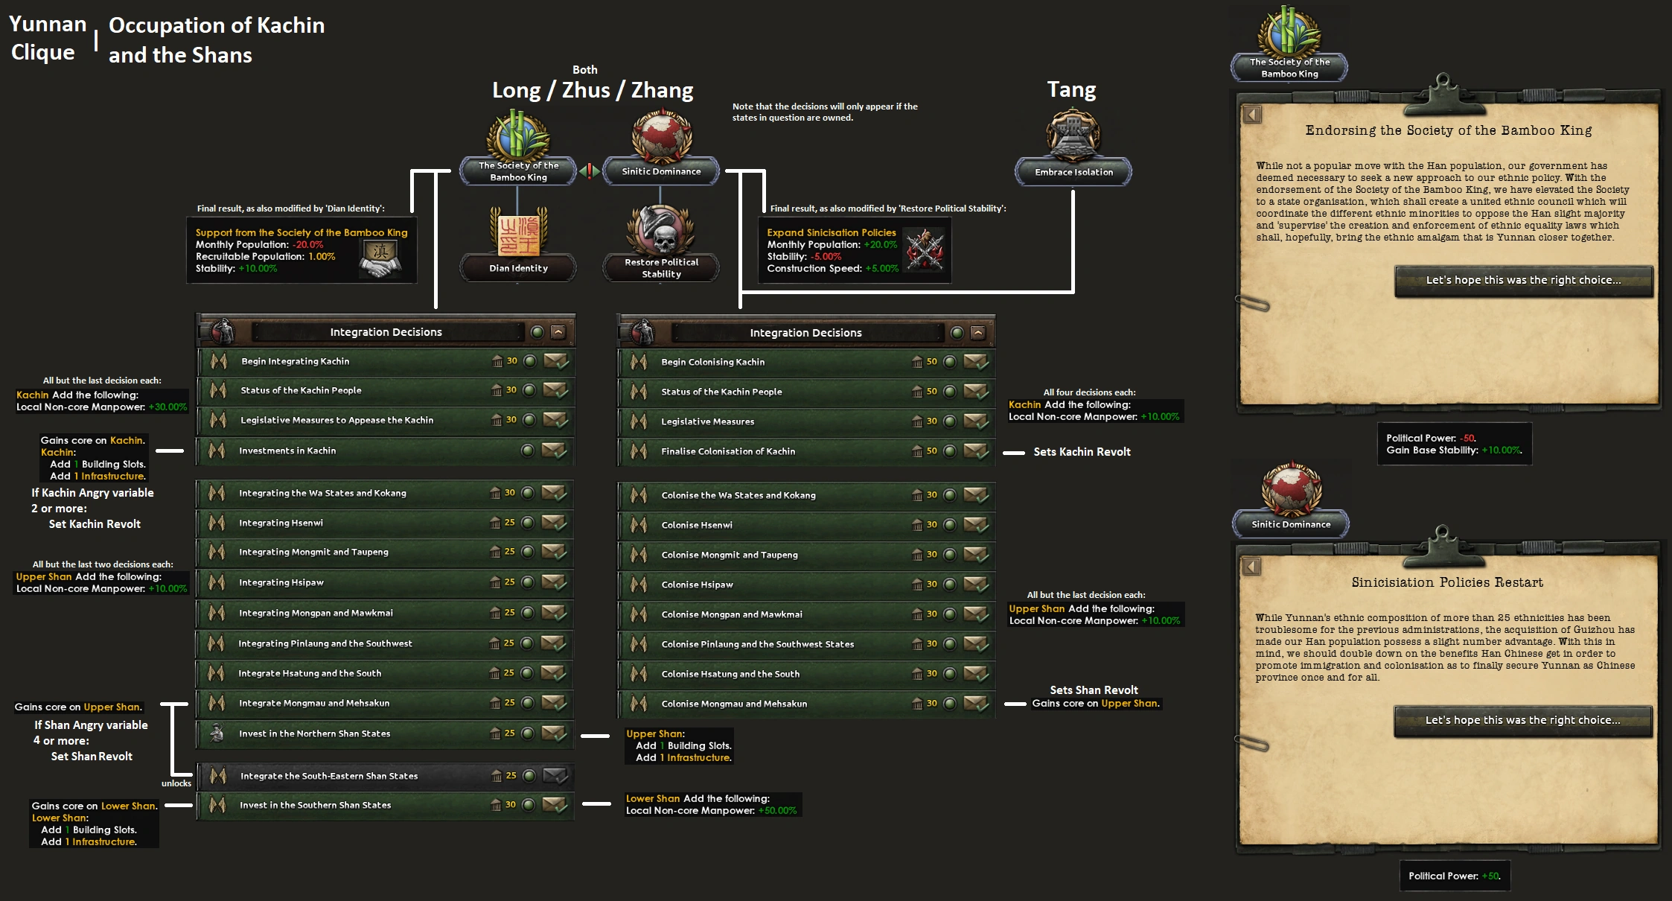Image resolution: width=1672 pixels, height=901 pixels.
Task: Click the envelope icon for Begin Integrating Kachin
Action: pyautogui.click(x=555, y=361)
